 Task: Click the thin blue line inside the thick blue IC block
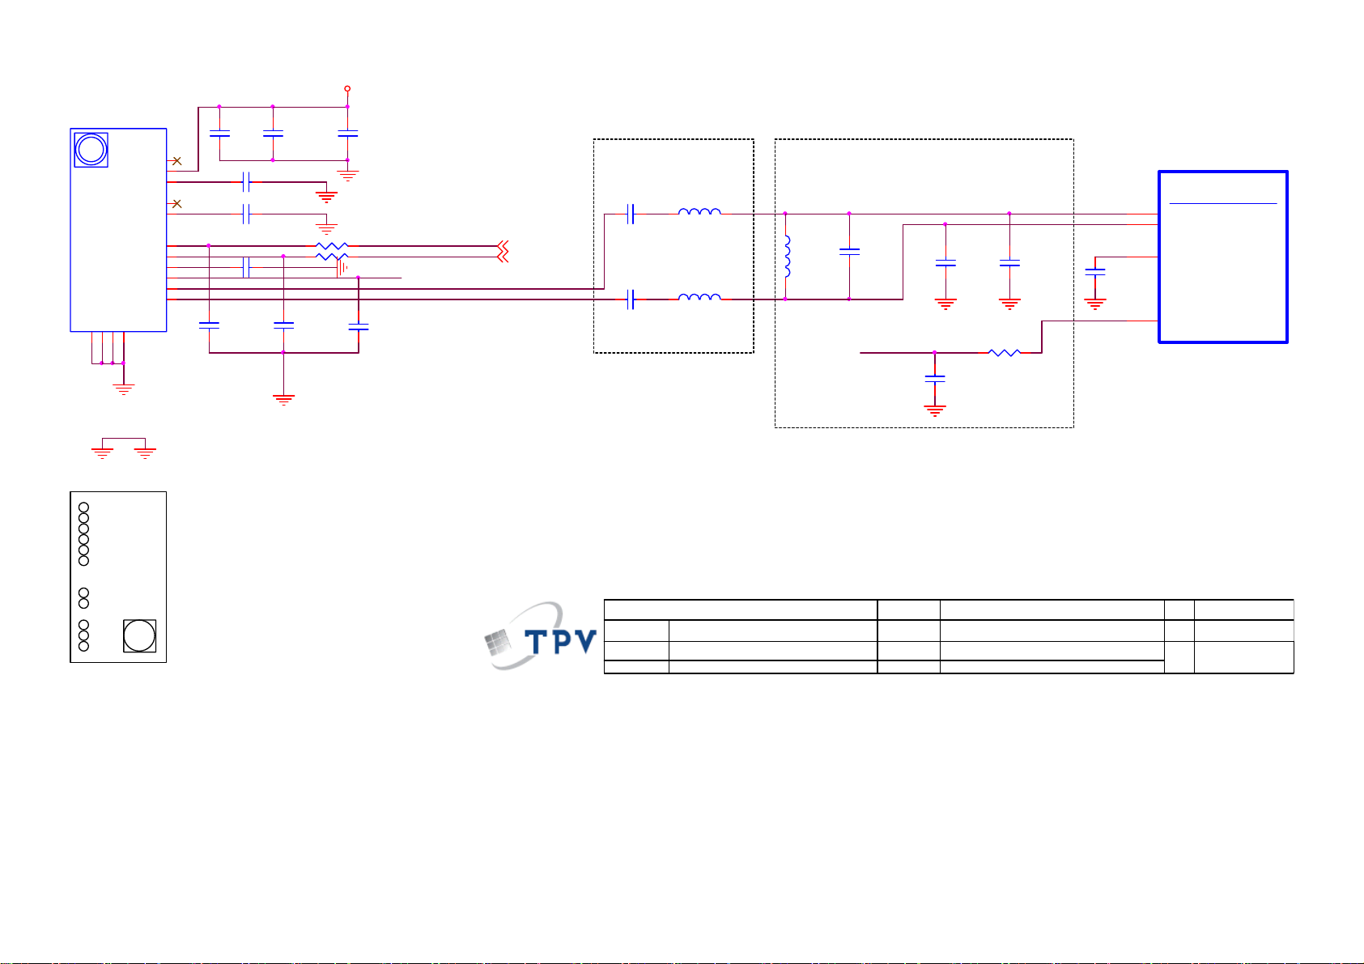coord(1223,203)
